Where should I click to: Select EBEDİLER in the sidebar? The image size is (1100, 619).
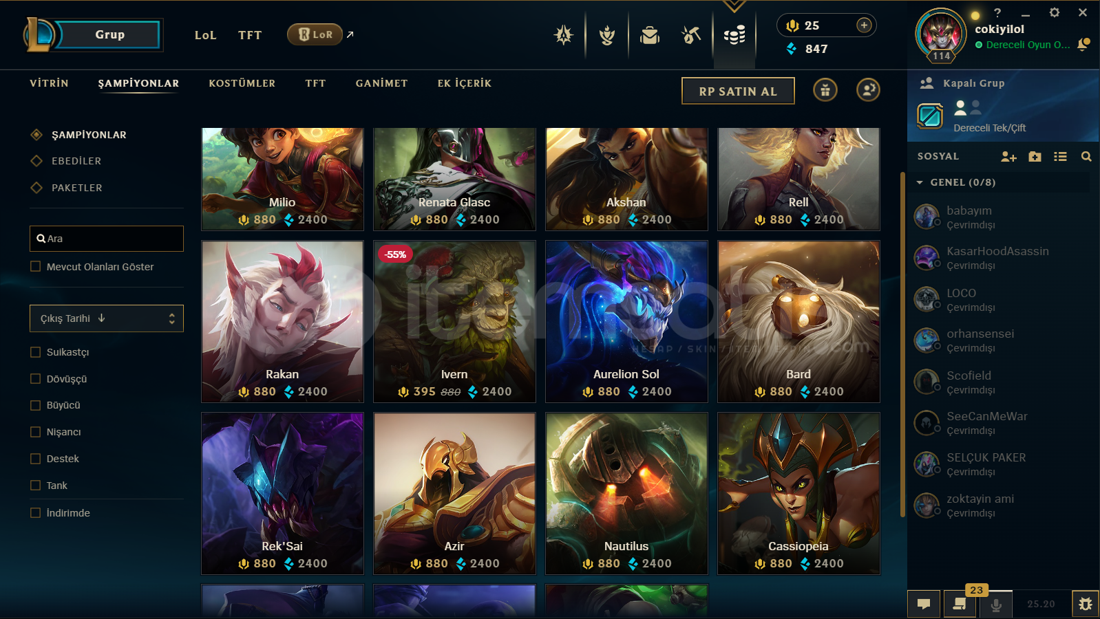point(76,161)
